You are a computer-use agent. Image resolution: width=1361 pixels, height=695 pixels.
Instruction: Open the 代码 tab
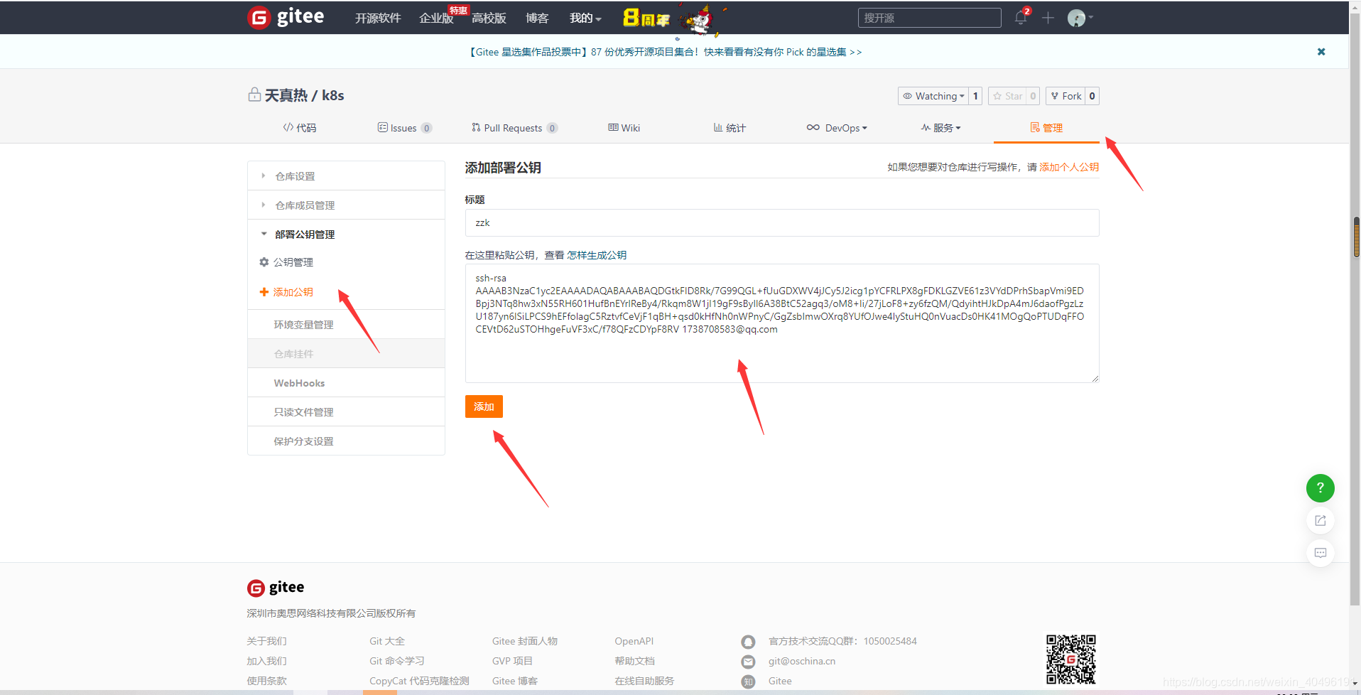click(299, 128)
